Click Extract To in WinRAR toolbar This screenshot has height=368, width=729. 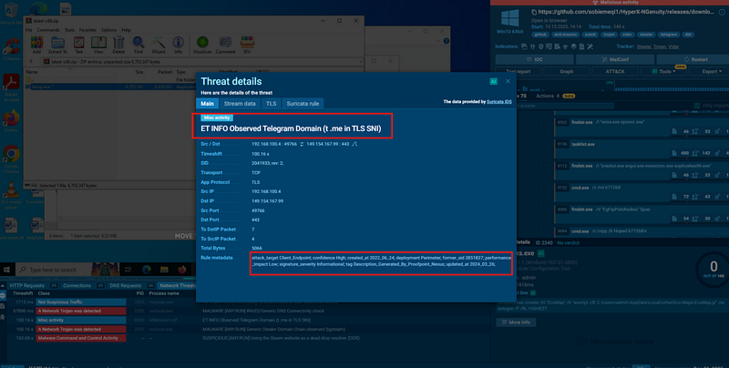point(57,45)
